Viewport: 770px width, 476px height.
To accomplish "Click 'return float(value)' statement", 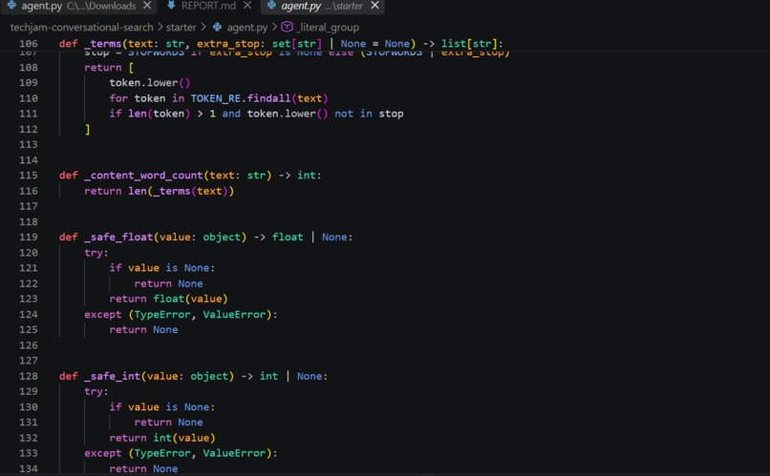I will (x=168, y=299).
